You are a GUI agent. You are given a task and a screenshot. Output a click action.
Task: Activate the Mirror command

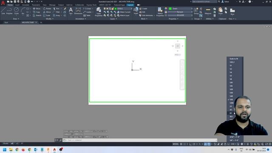point(47,12)
